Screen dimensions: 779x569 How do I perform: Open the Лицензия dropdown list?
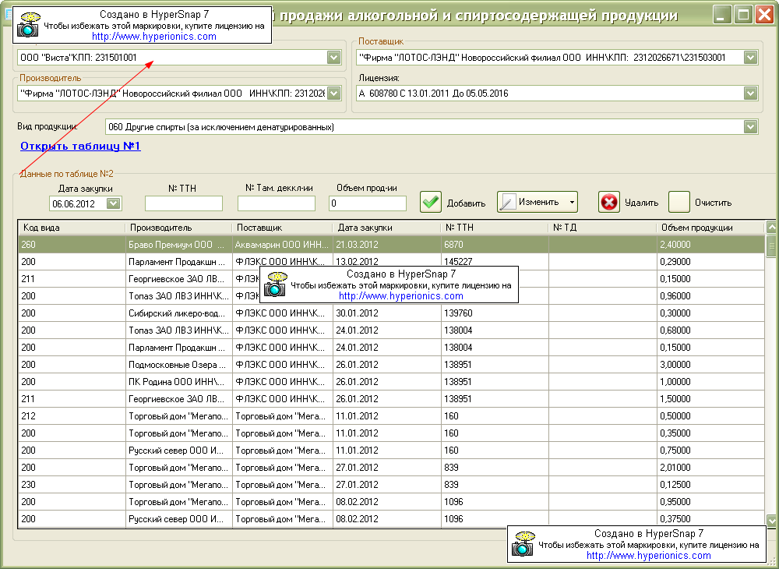pyautogui.click(x=750, y=94)
